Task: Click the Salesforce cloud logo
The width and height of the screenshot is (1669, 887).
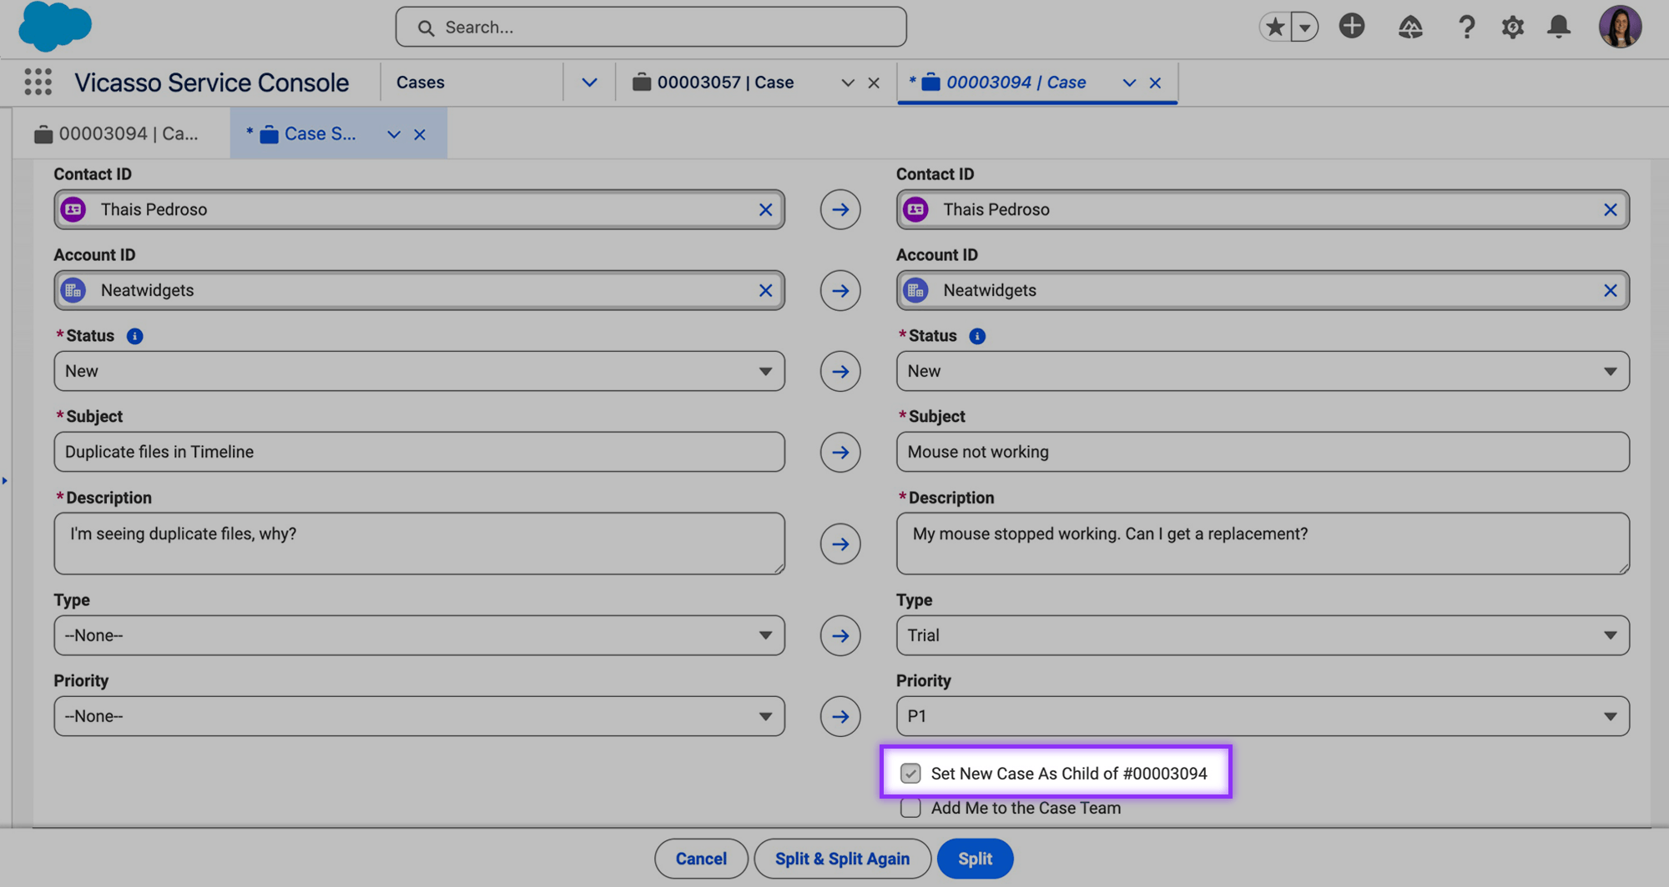Action: click(x=55, y=26)
